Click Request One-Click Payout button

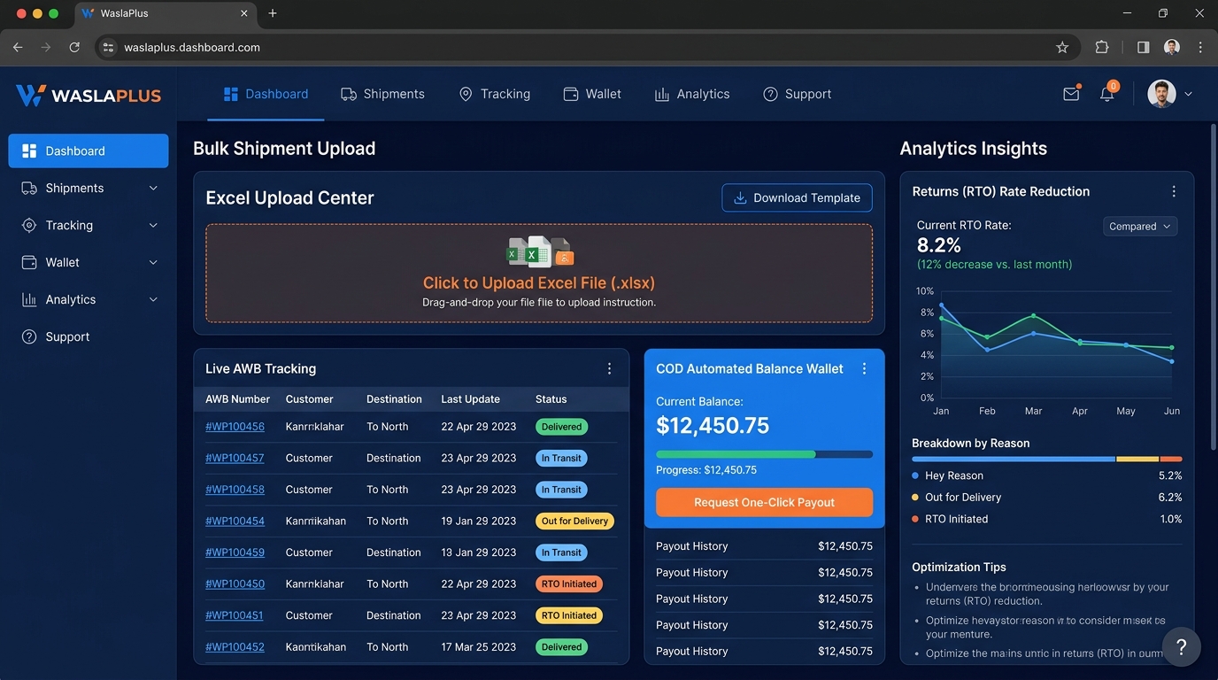pyautogui.click(x=764, y=502)
